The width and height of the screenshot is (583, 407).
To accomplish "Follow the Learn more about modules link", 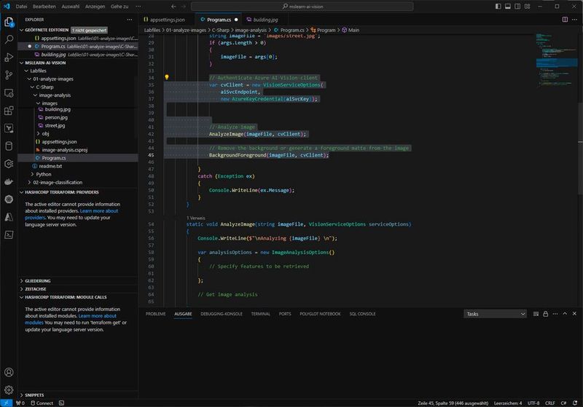I will pyautogui.click(x=98, y=316).
